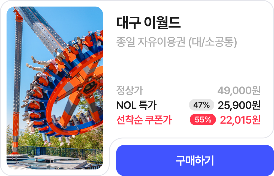This screenshot has height=176, width=274.
Task: Tap the red 55% discount badge
Action: point(203,120)
